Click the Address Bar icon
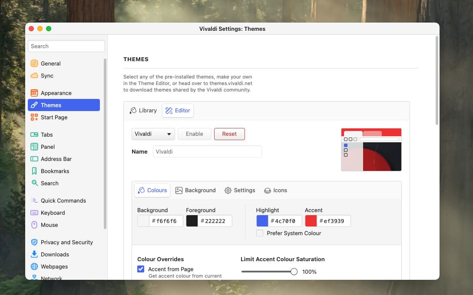This screenshot has width=473, height=295. point(34,159)
